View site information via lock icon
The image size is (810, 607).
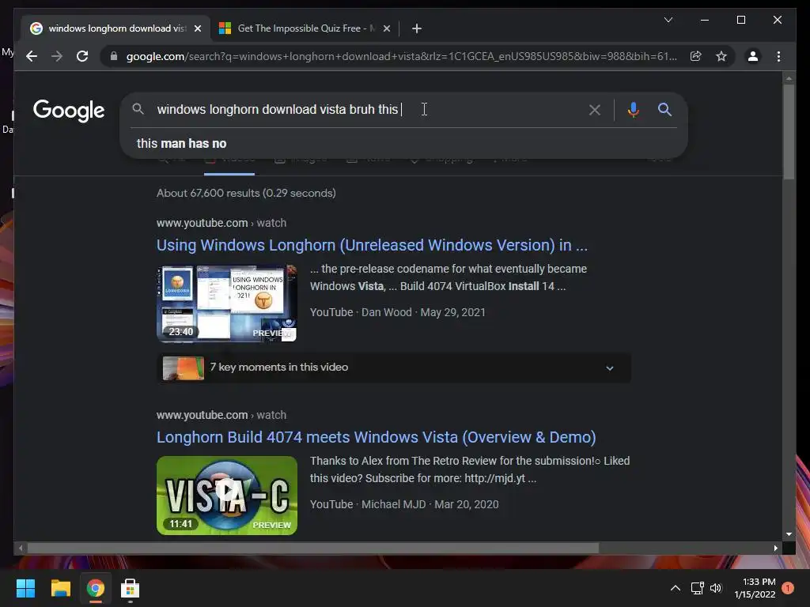(x=114, y=56)
